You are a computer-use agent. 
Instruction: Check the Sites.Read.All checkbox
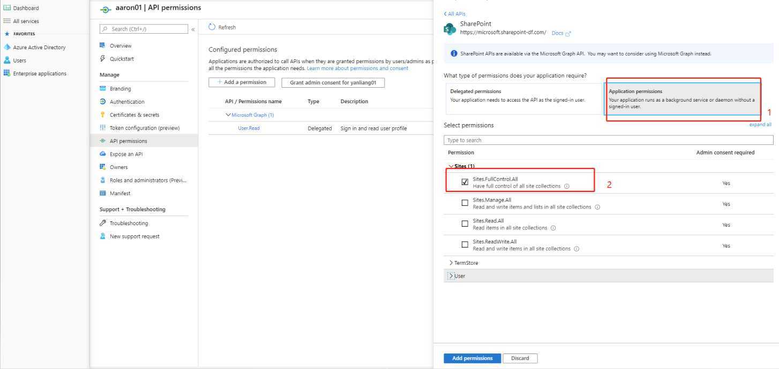[x=465, y=224]
